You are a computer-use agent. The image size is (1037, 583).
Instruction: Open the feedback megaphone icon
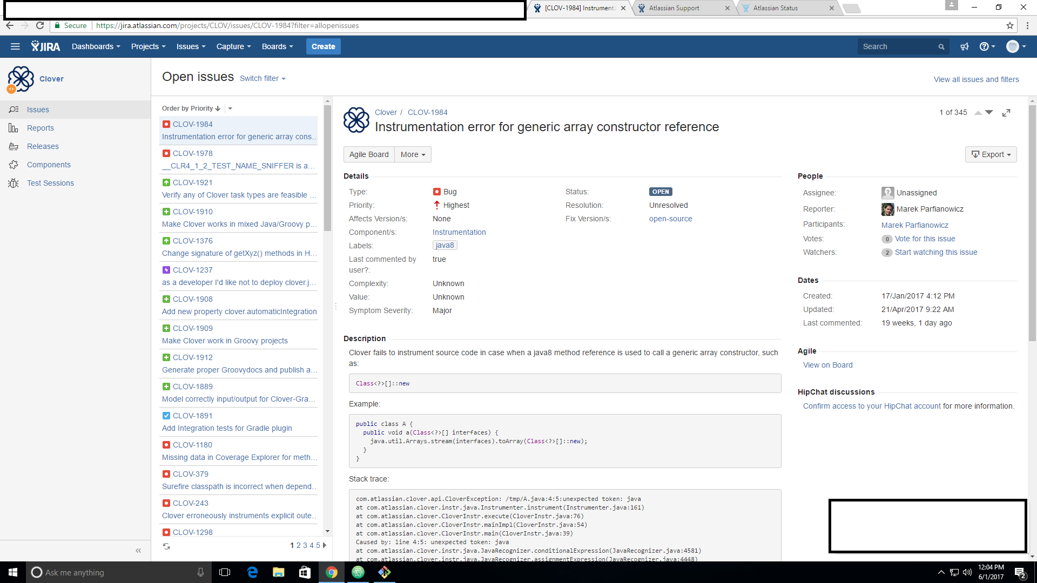965,46
